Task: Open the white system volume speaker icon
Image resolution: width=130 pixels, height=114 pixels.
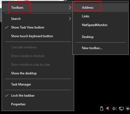Action: coord(115,109)
